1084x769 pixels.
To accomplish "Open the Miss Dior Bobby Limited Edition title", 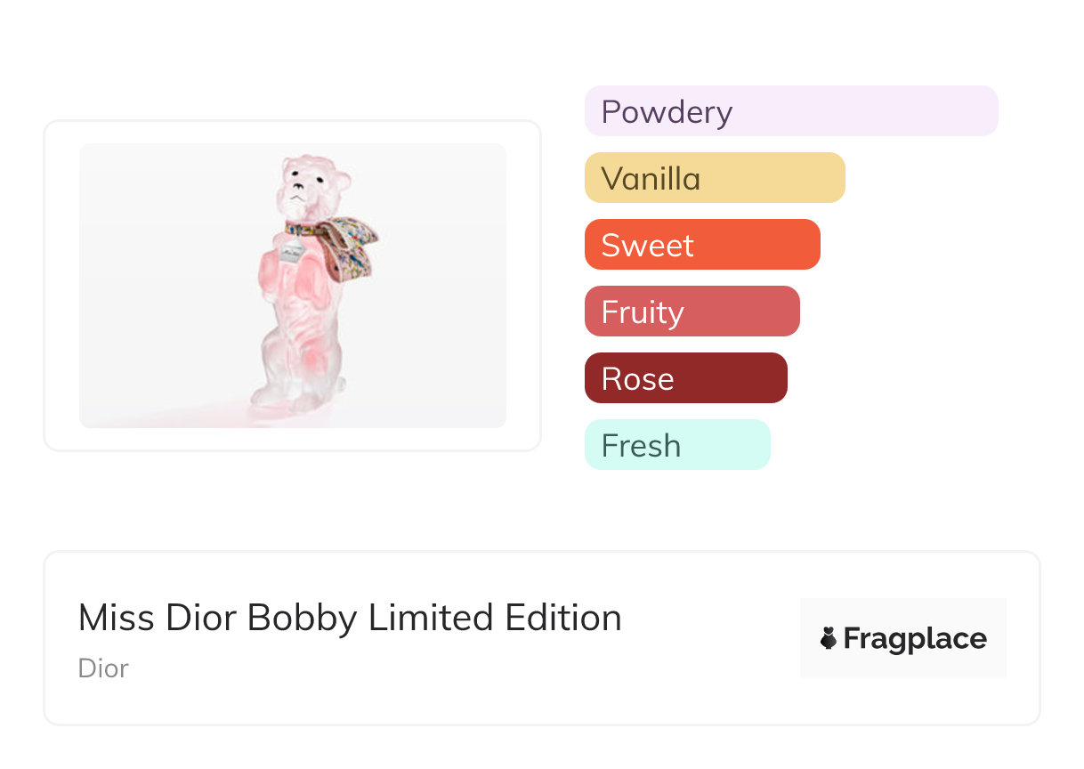I will pos(350,618).
